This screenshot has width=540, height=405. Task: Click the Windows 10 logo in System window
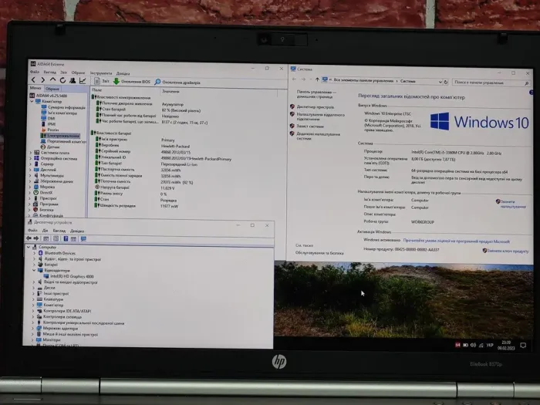440,121
